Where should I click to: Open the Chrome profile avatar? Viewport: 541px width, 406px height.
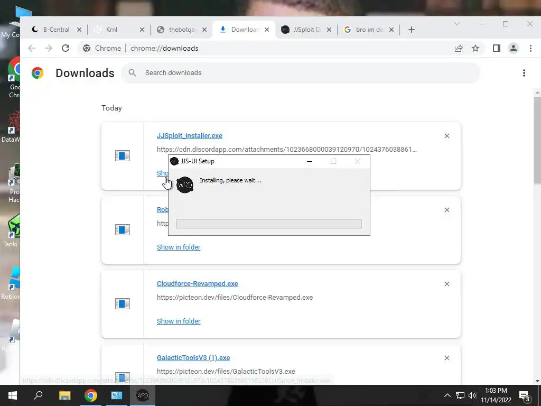514,48
